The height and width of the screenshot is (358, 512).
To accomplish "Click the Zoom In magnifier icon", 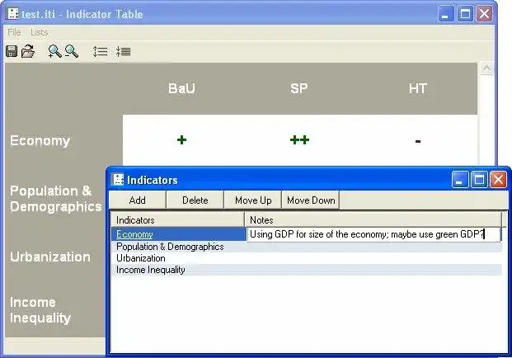I will click(x=54, y=51).
